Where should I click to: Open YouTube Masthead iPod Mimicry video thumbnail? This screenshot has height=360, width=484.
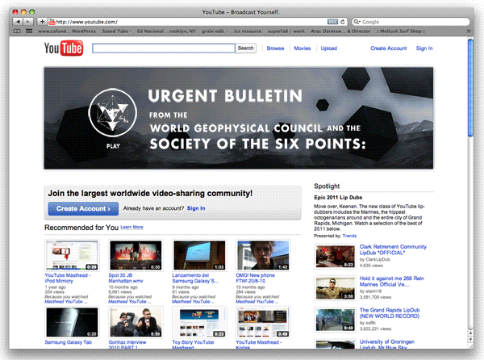coord(72,255)
